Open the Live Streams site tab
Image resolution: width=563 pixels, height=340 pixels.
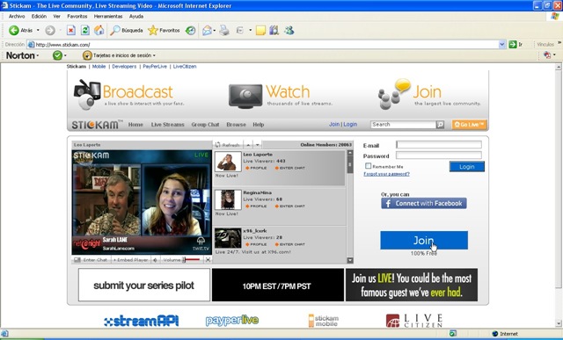167,125
